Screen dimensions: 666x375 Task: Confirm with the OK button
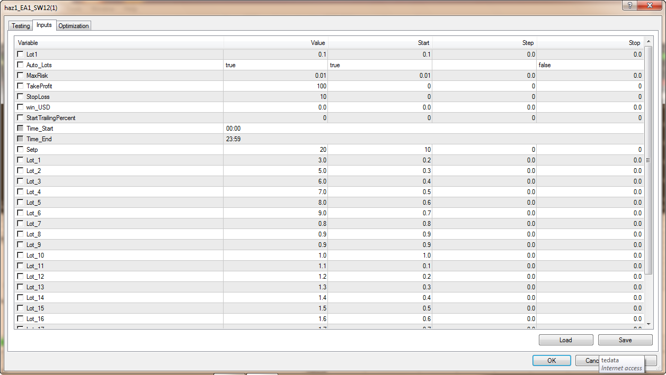(x=552, y=360)
